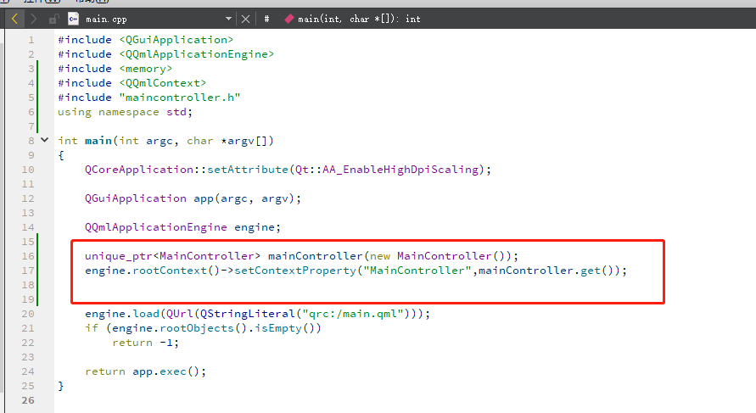
Task: Click the '*argv[]' parameter on line 8
Action: click(244, 141)
